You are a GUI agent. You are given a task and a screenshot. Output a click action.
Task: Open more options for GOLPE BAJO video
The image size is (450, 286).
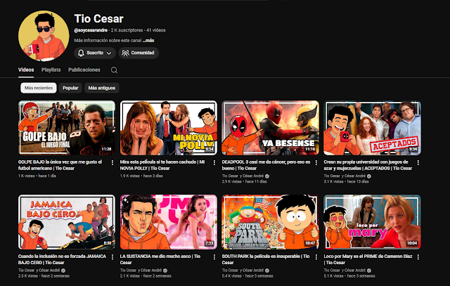pyautogui.click(x=112, y=162)
